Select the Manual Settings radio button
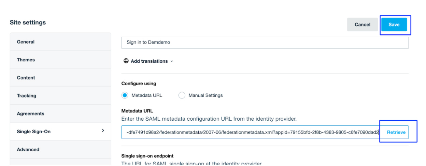This screenshot has width=426, height=166. (182, 95)
